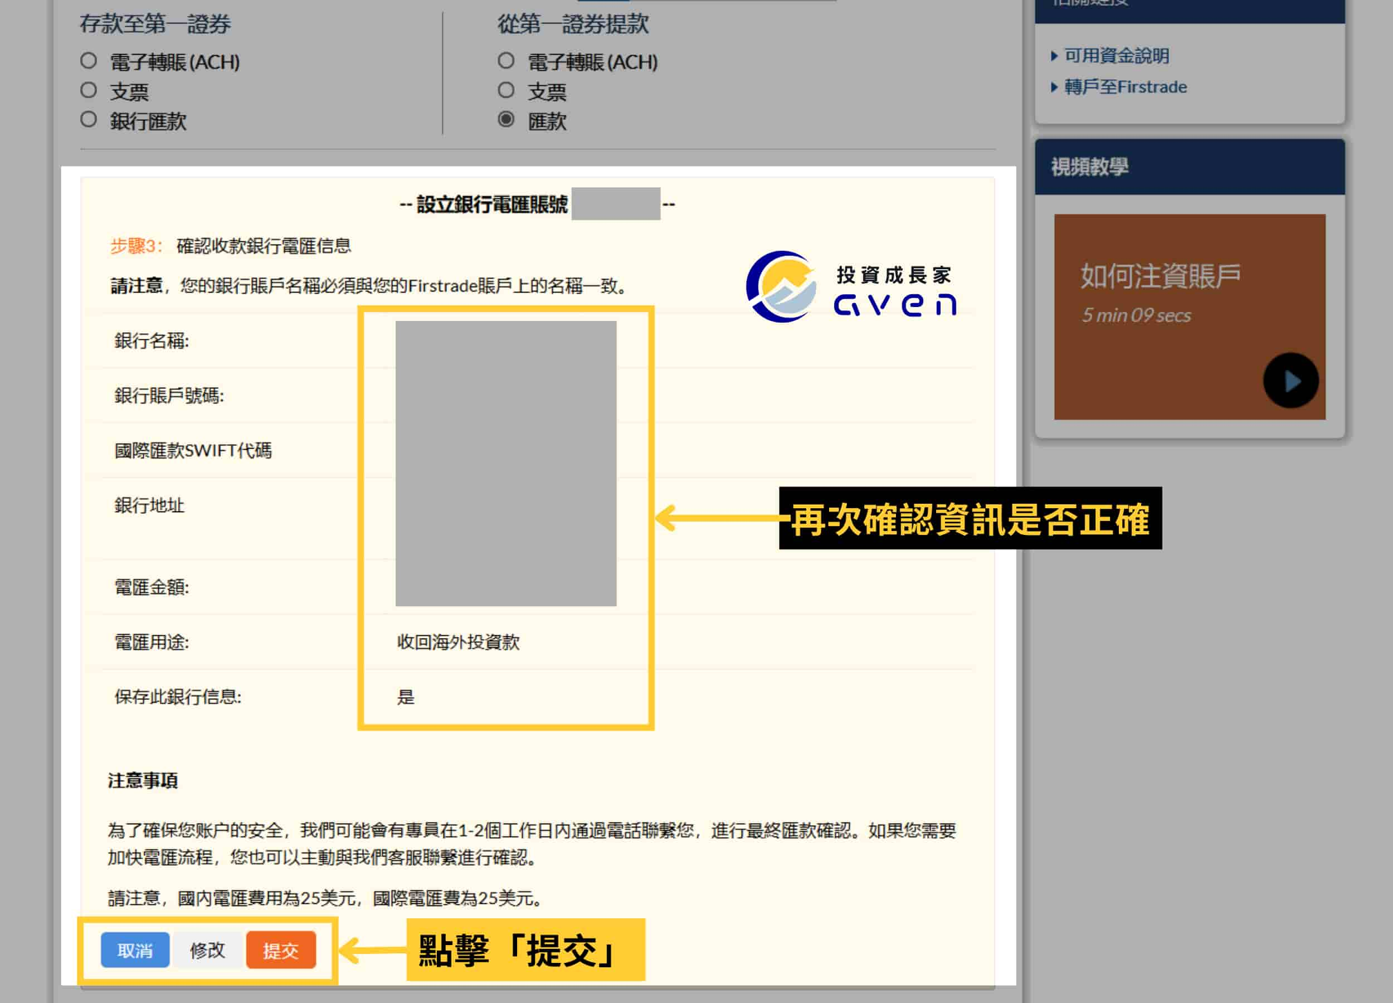Viewport: 1393px width, 1003px height.
Task: Click the 5 min 09 secs duration text
Action: (1136, 316)
